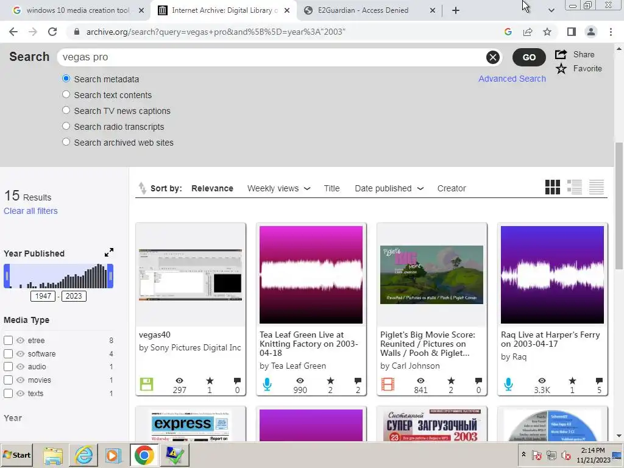Screen dimensions: 624x468
Task: Bookmark this page with the star
Action: click(x=547, y=32)
